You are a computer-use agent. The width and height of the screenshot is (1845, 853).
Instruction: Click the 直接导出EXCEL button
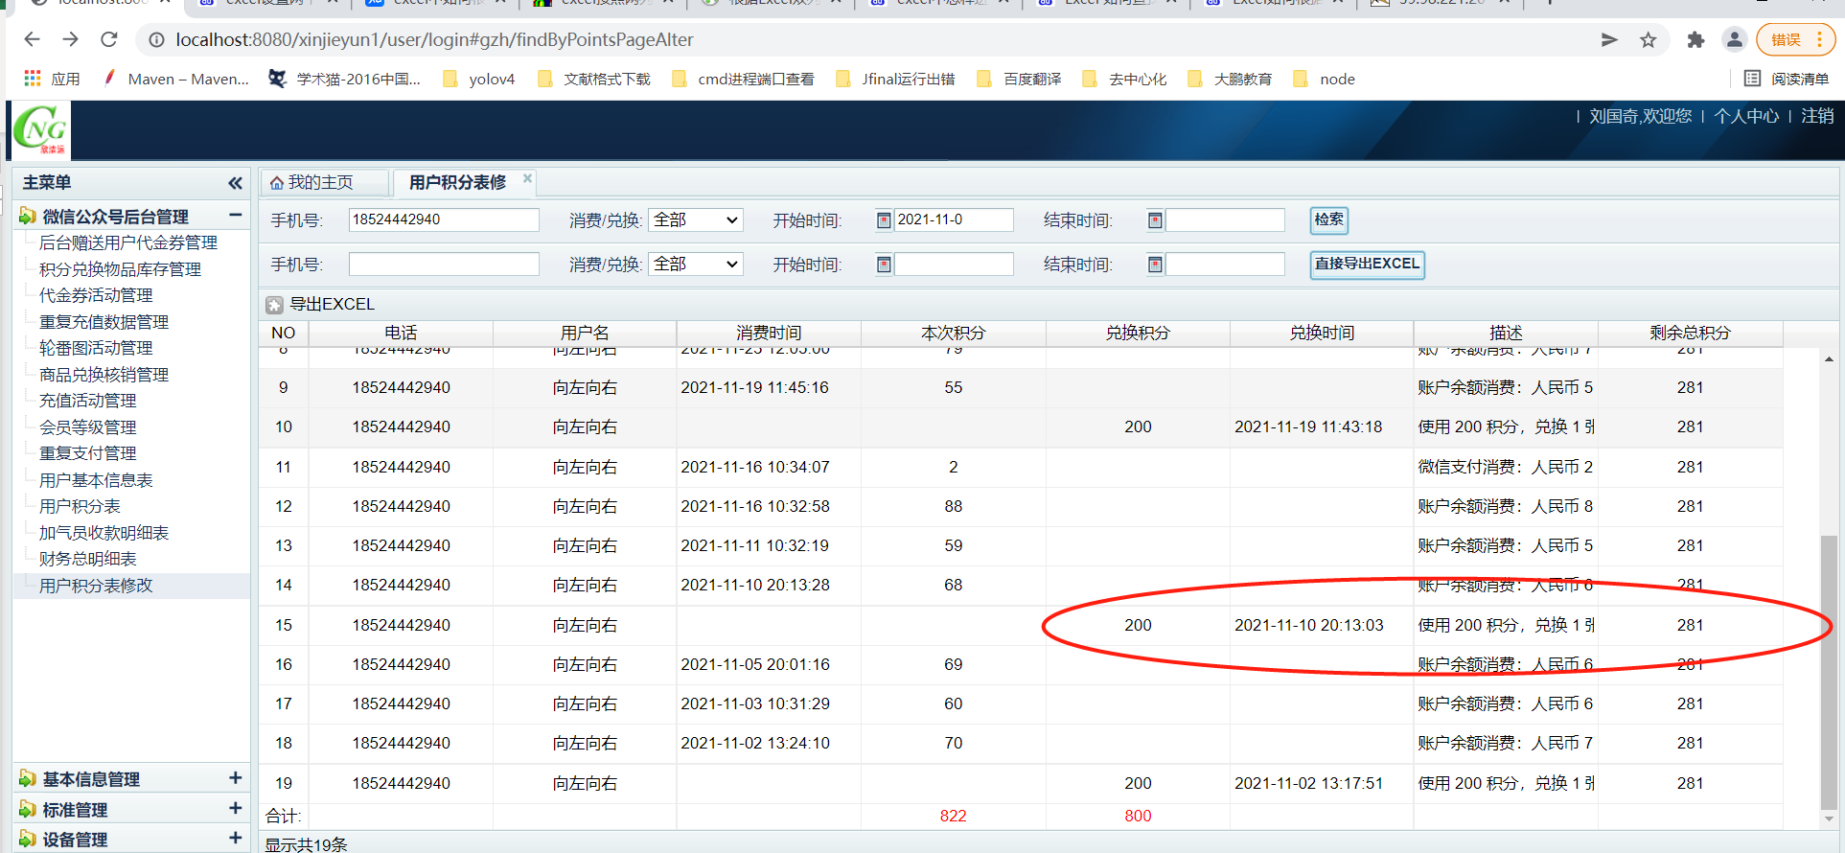[1367, 265]
